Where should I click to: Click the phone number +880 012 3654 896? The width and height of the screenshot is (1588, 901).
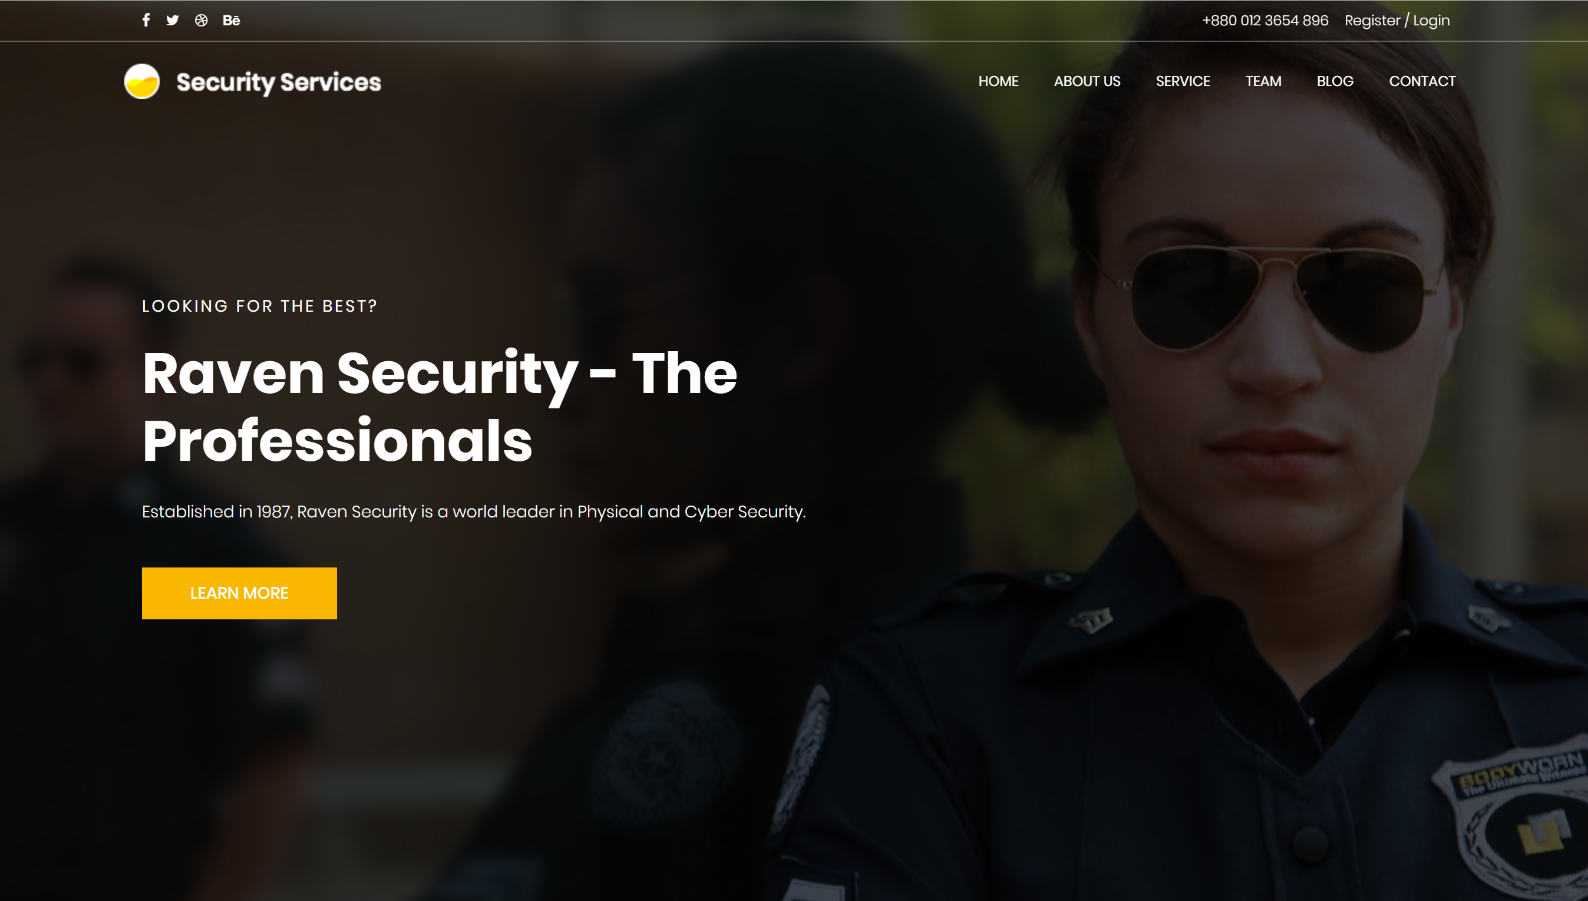pyautogui.click(x=1265, y=21)
